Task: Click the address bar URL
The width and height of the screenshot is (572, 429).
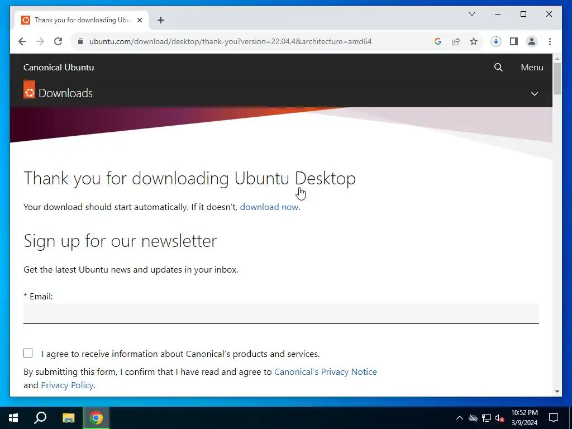Action: 231,41
